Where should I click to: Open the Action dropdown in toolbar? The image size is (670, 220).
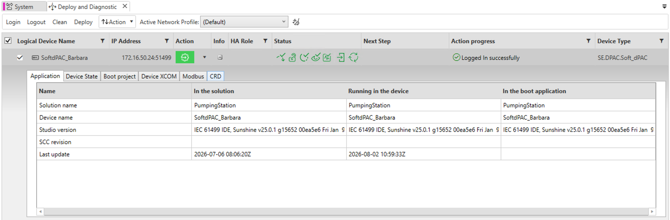tap(117, 22)
